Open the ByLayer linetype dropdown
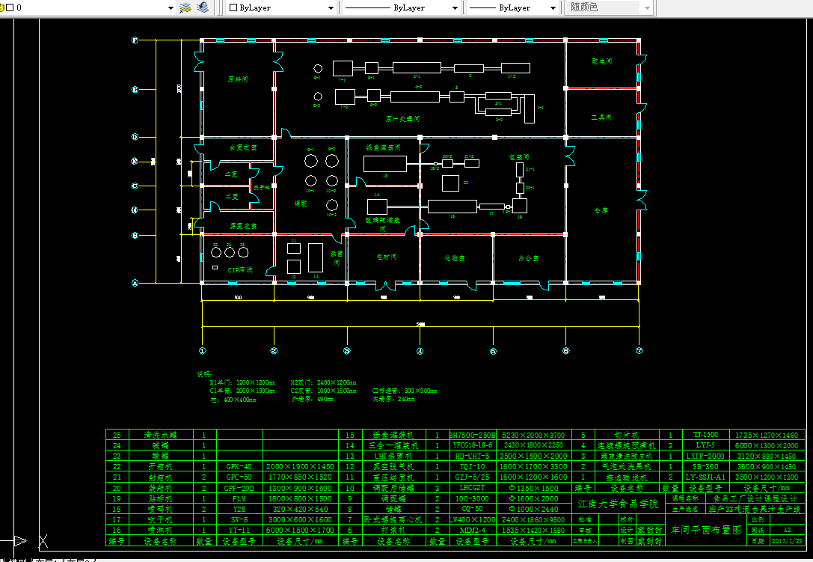Screen dimensions: 813x562 click(x=455, y=7)
